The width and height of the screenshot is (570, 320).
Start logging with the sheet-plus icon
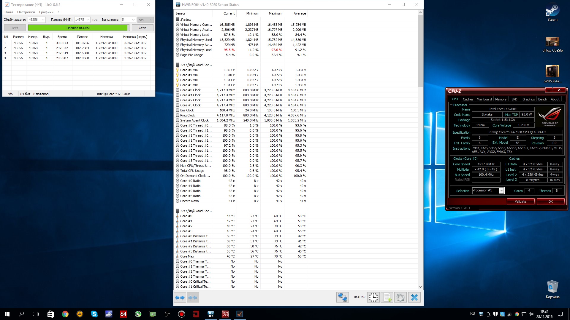[387, 297]
